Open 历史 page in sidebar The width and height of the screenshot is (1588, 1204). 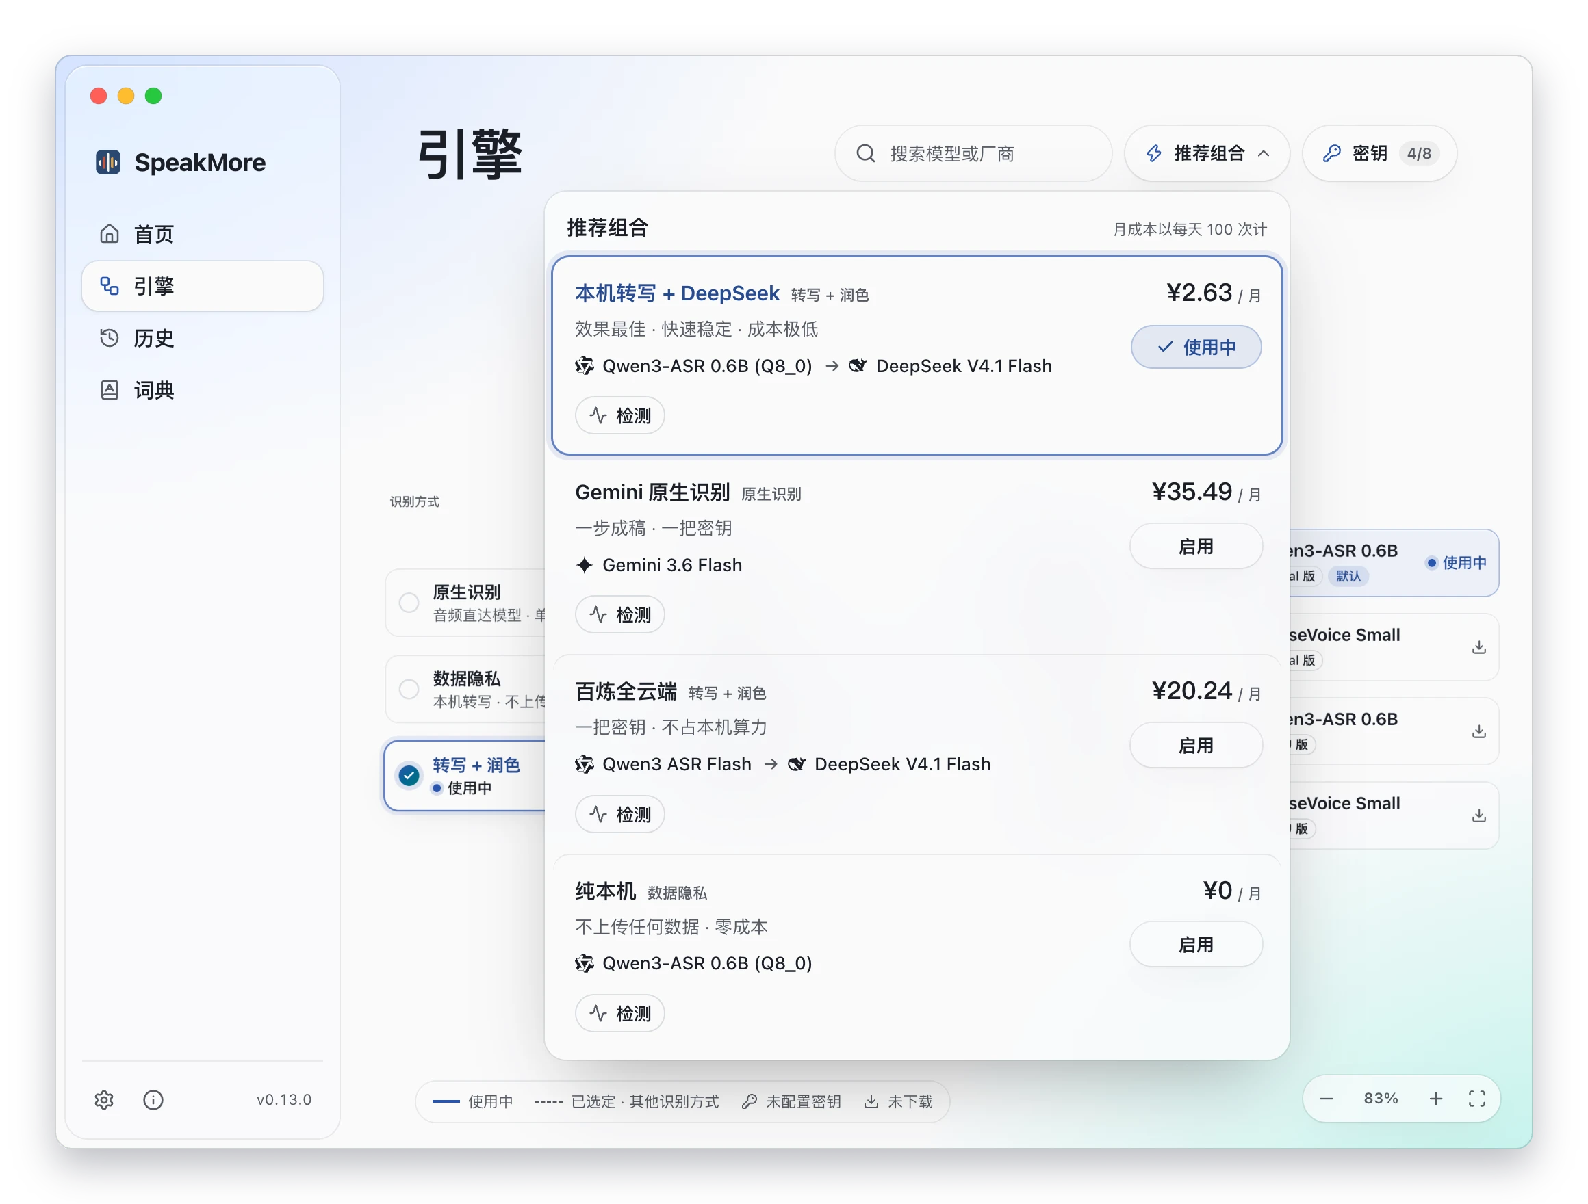point(203,338)
